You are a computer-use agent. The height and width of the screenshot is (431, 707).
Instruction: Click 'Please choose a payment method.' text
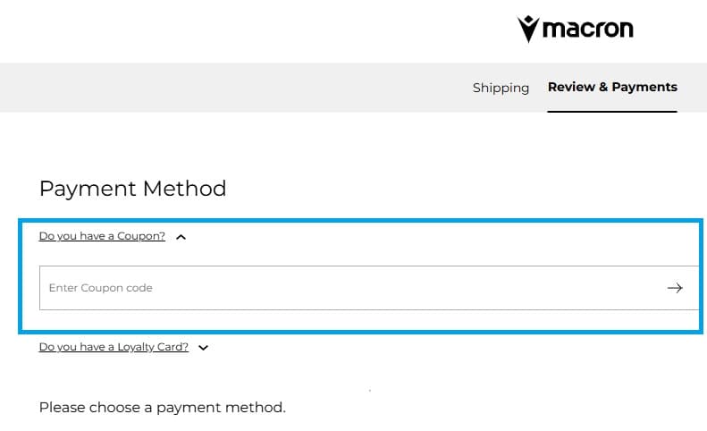pos(162,408)
